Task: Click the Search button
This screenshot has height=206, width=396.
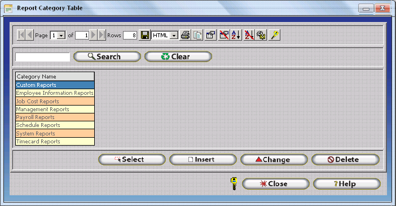Action: pyautogui.click(x=107, y=56)
